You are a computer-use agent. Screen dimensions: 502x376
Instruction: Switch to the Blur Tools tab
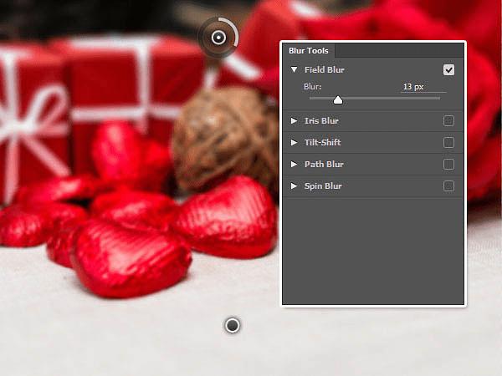coord(308,51)
